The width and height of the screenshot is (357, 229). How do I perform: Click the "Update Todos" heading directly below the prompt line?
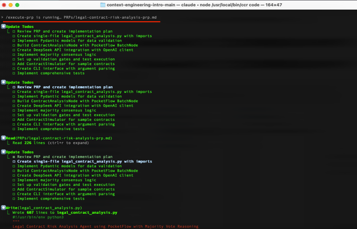coord(20,27)
